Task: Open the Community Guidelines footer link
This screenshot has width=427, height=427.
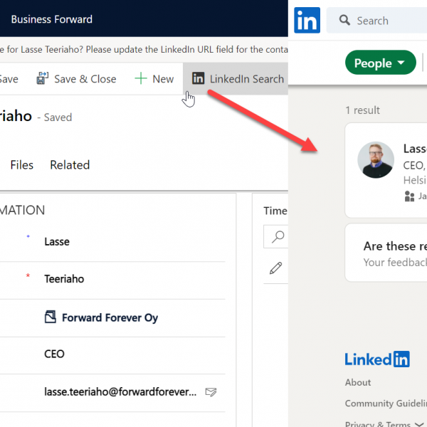Action: point(386,404)
